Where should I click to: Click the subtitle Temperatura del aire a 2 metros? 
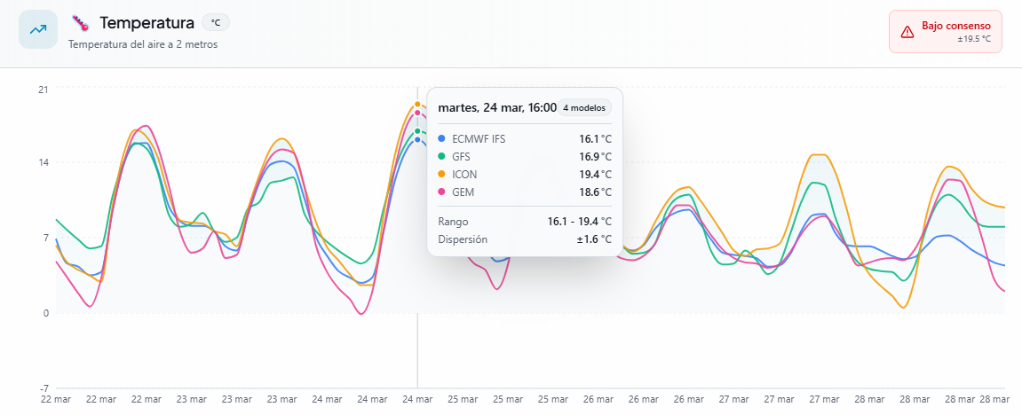click(142, 44)
